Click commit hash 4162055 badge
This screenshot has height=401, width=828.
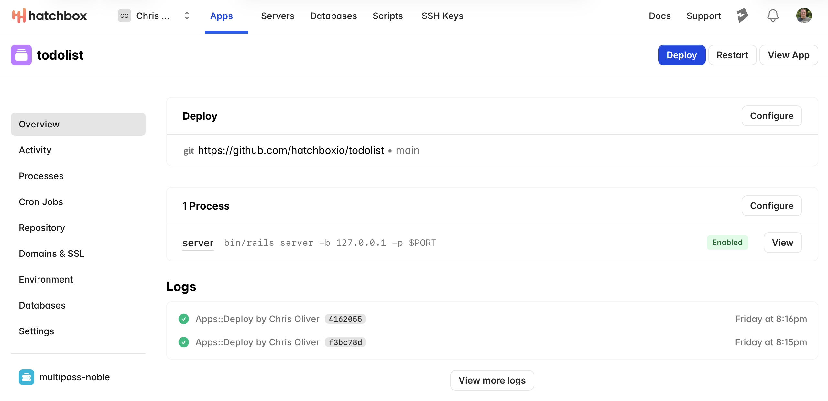345,319
